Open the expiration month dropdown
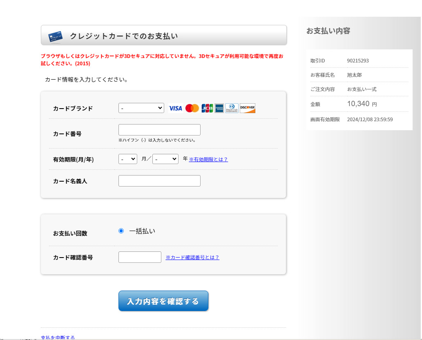Screen dimensions: 422x340 coord(128,159)
